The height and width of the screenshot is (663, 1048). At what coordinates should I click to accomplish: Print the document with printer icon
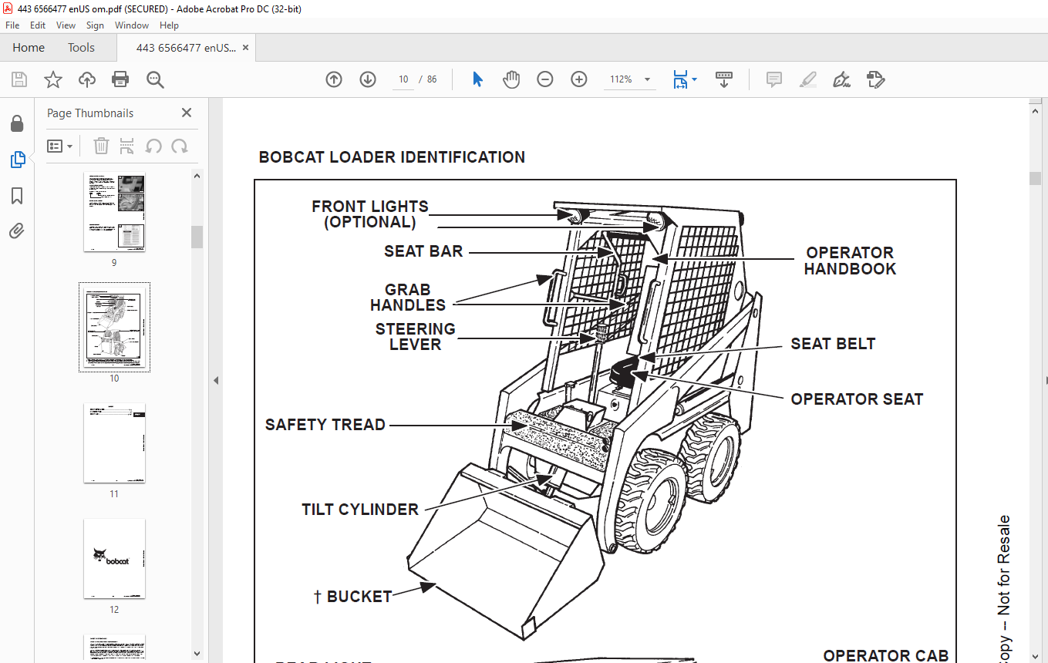(120, 79)
